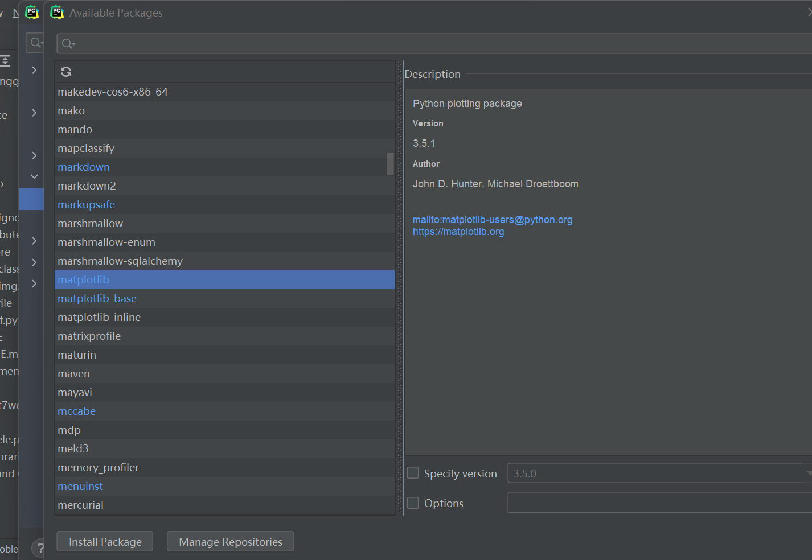Select the maturin package
812x560 pixels.
click(224, 355)
